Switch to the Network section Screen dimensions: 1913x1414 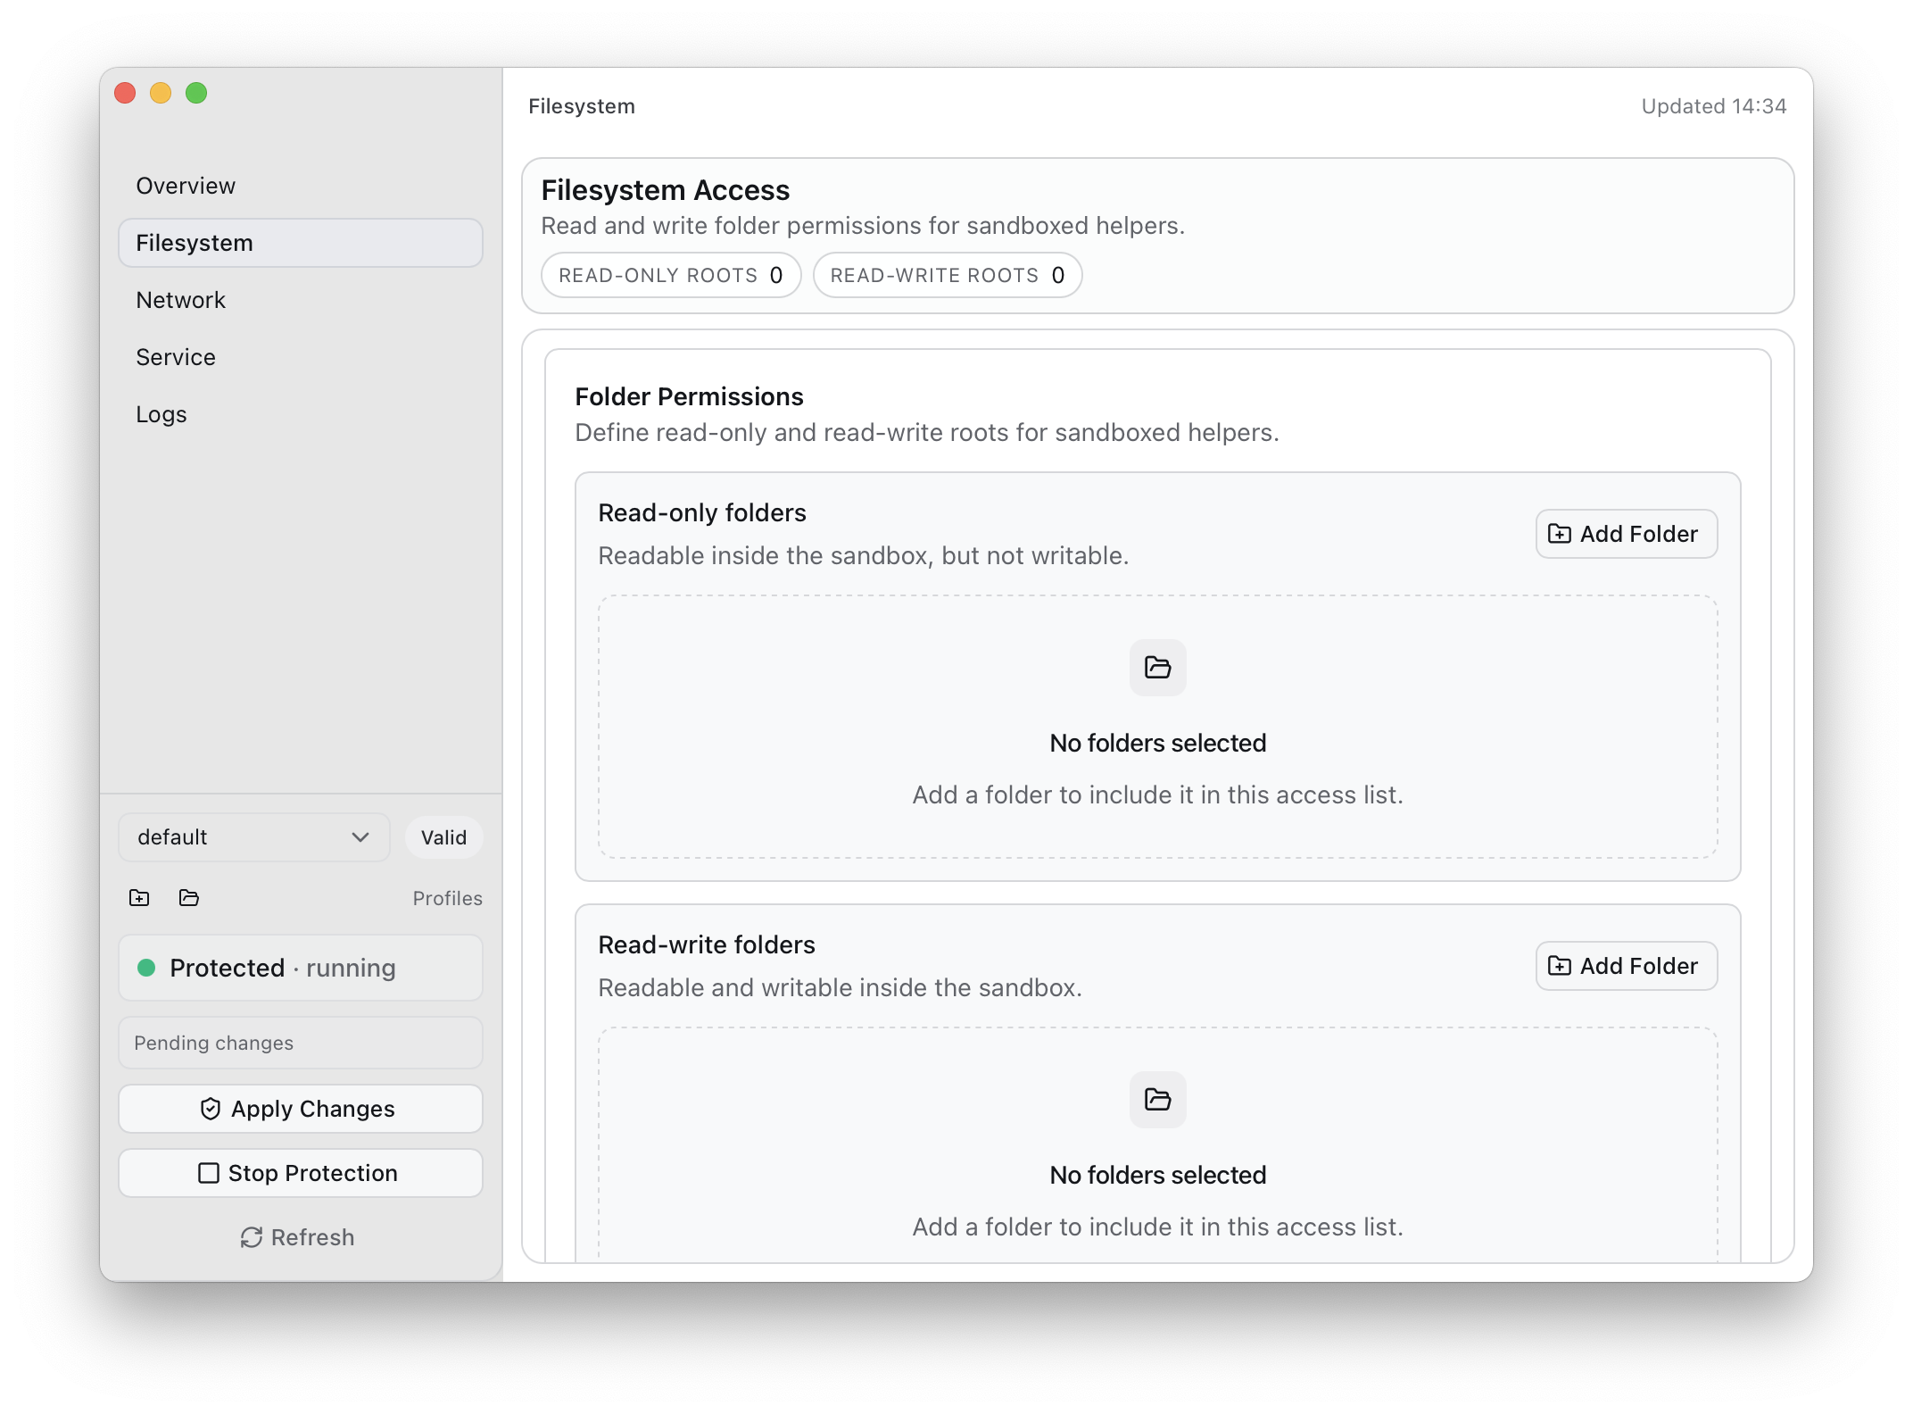180,300
